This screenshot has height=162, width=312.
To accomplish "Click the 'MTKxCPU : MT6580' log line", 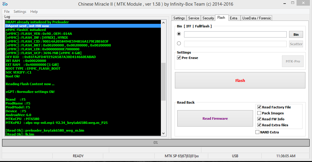I will click(22, 119).
